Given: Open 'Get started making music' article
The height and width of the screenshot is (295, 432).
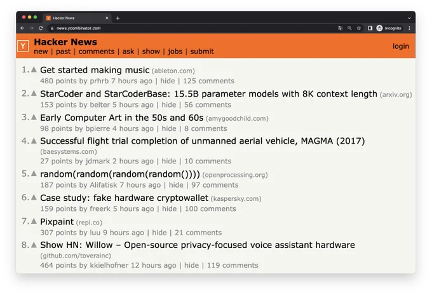Looking at the screenshot, I should click(x=95, y=70).
